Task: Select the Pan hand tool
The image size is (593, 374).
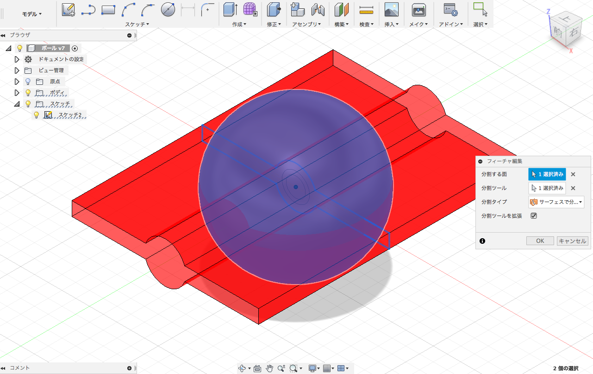Action: [x=269, y=368]
